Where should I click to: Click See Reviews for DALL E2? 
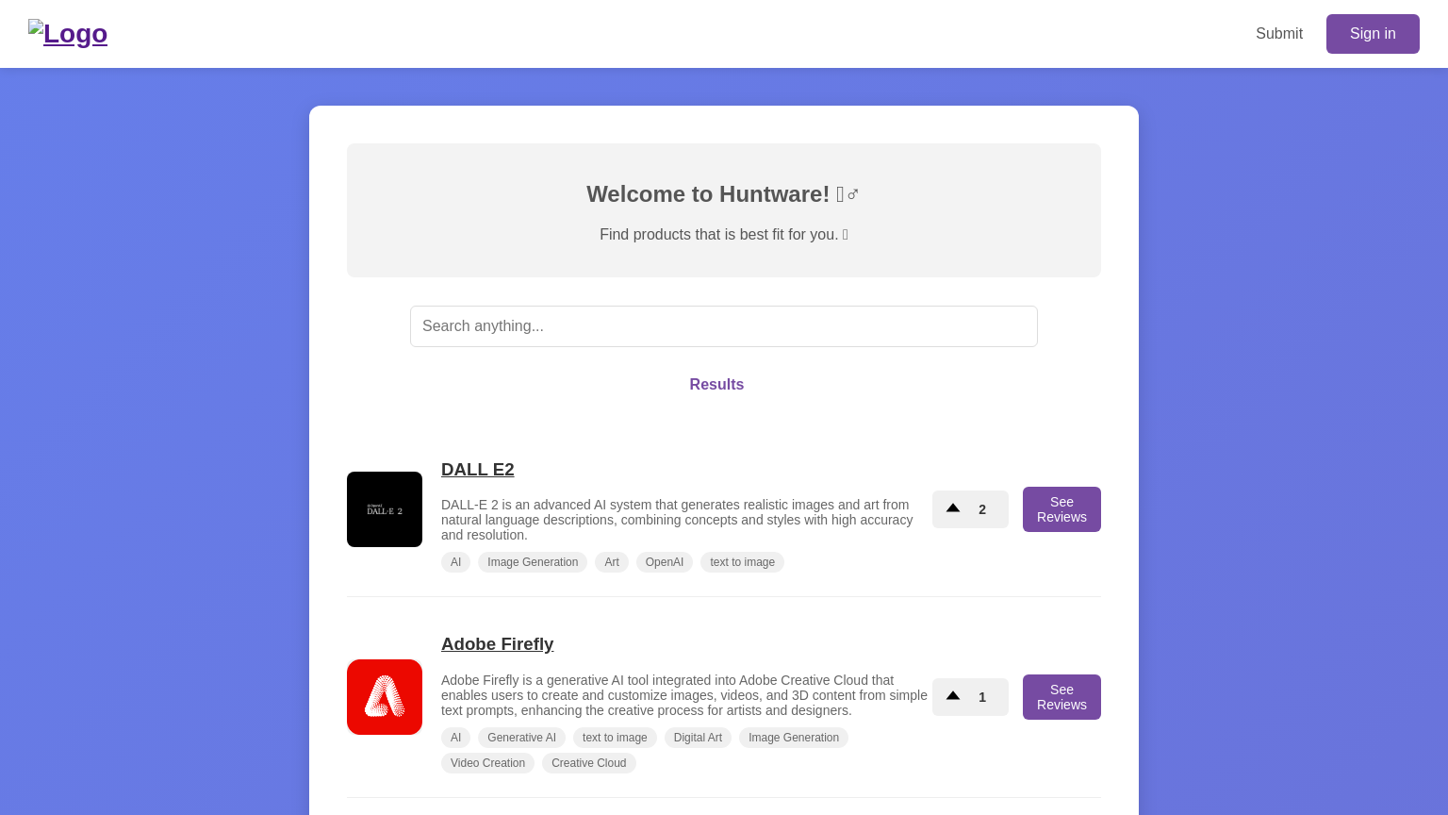coord(1061,509)
